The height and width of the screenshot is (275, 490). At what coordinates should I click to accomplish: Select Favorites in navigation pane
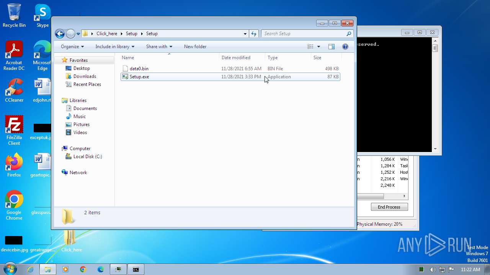click(78, 60)
